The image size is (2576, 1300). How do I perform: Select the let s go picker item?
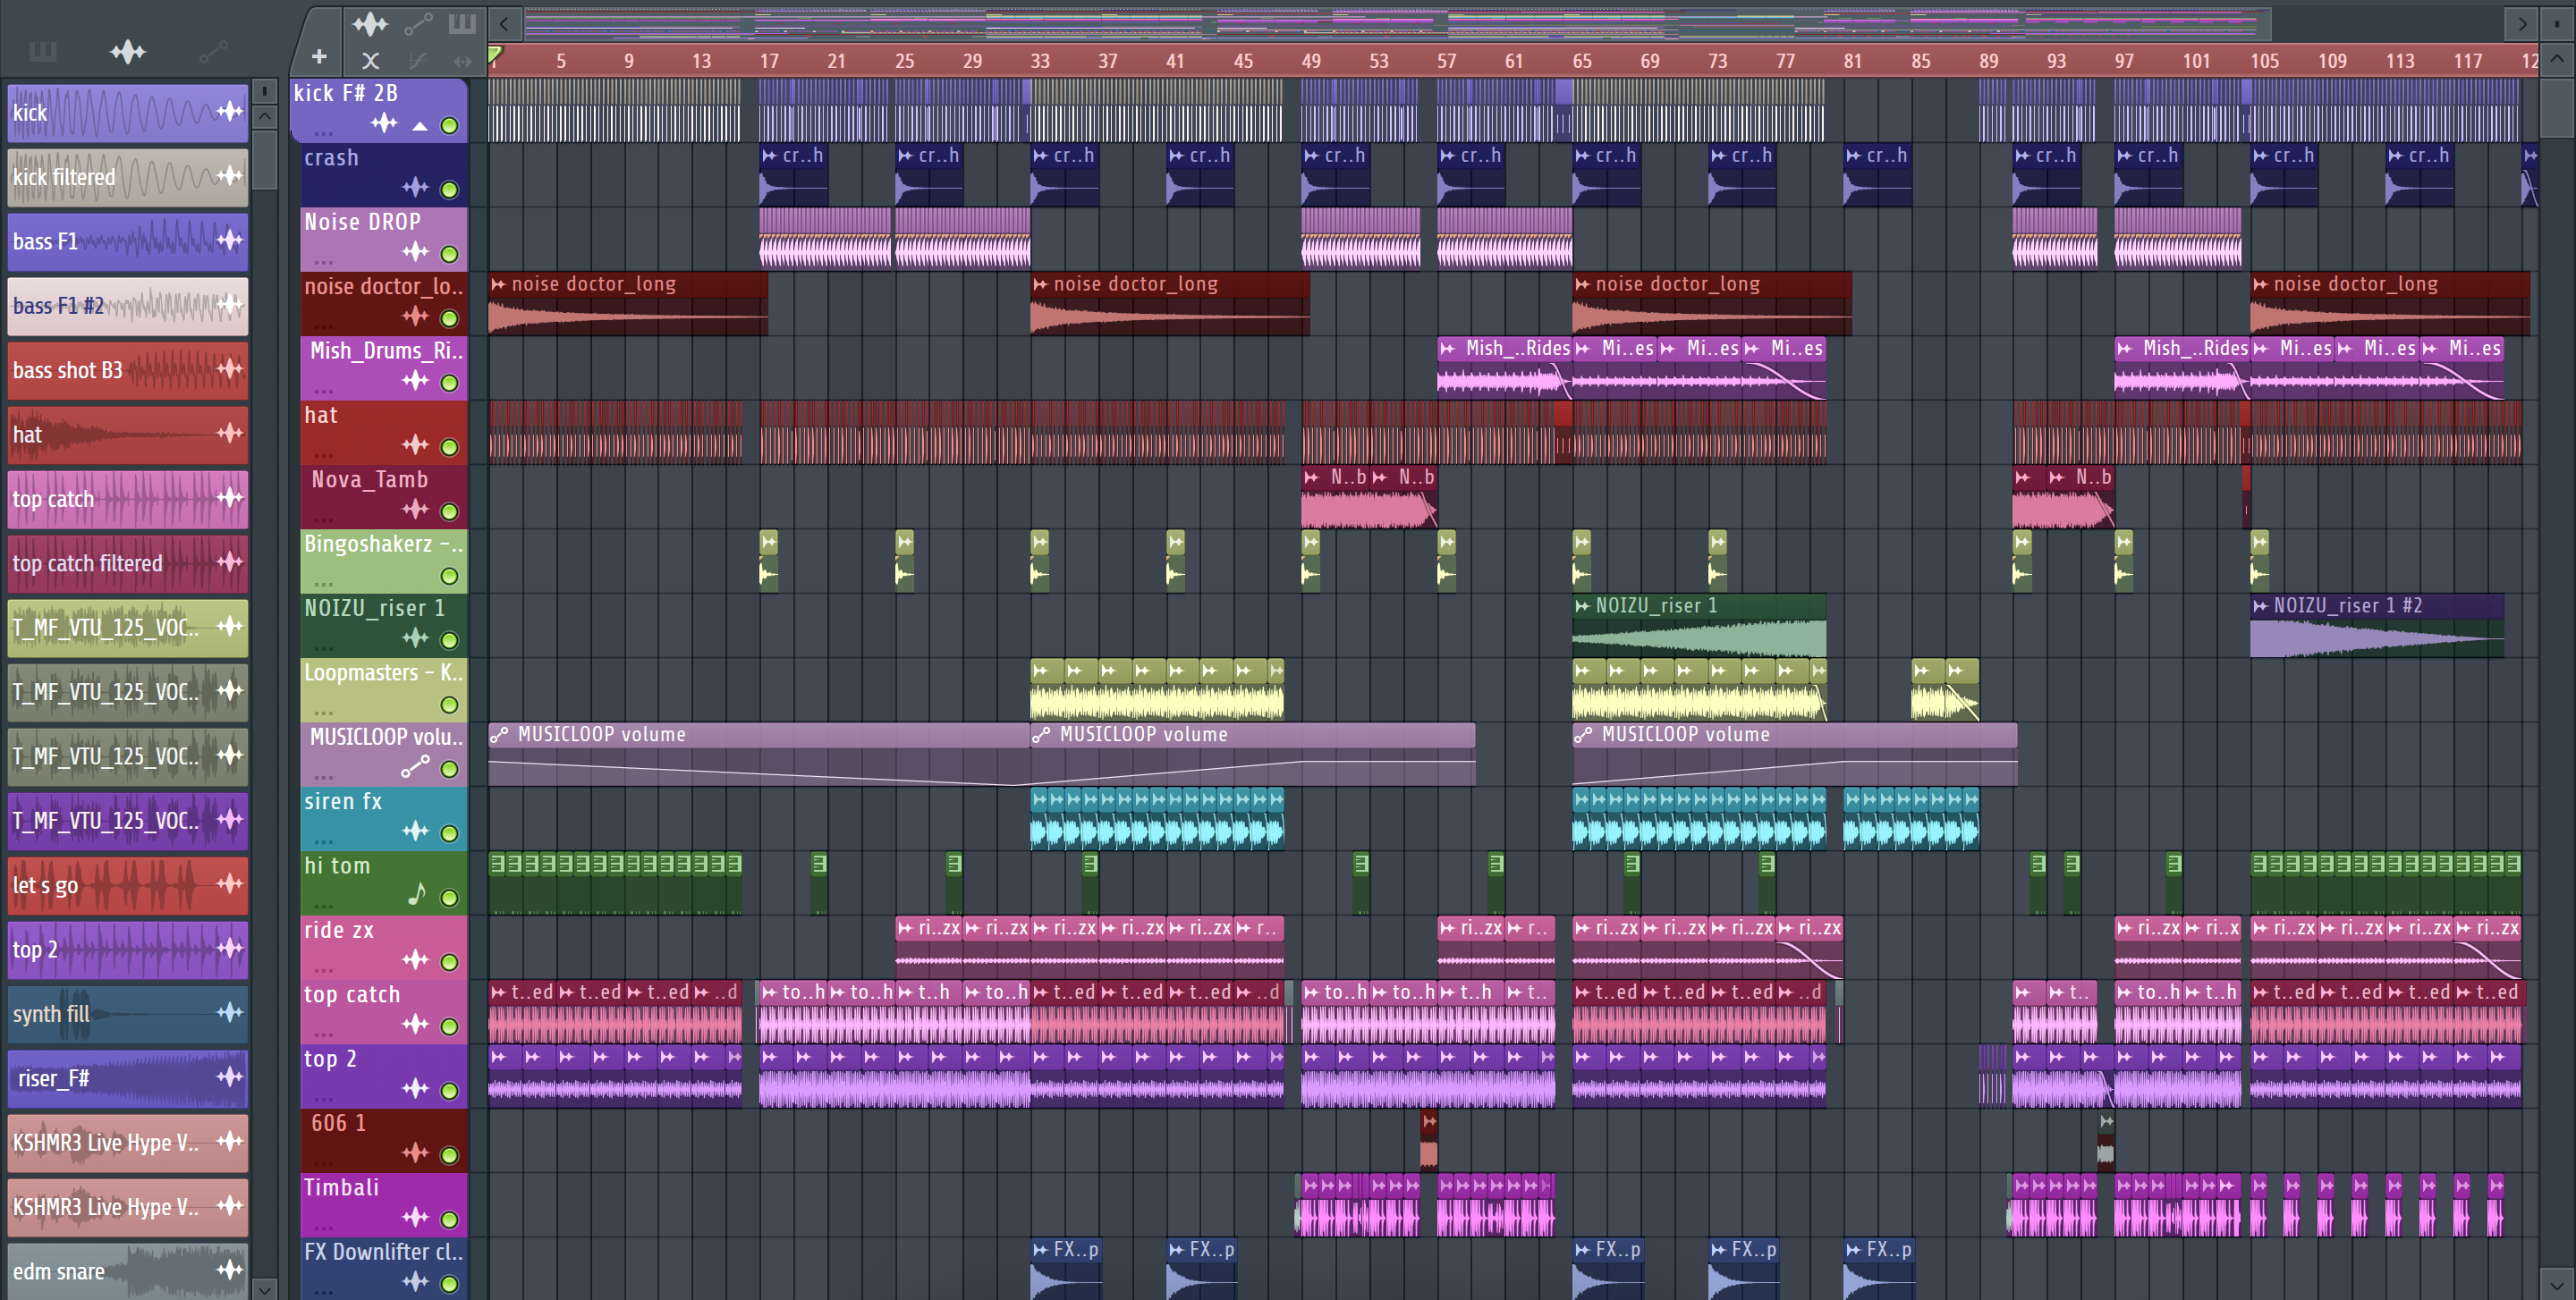[x=128, y=884]
